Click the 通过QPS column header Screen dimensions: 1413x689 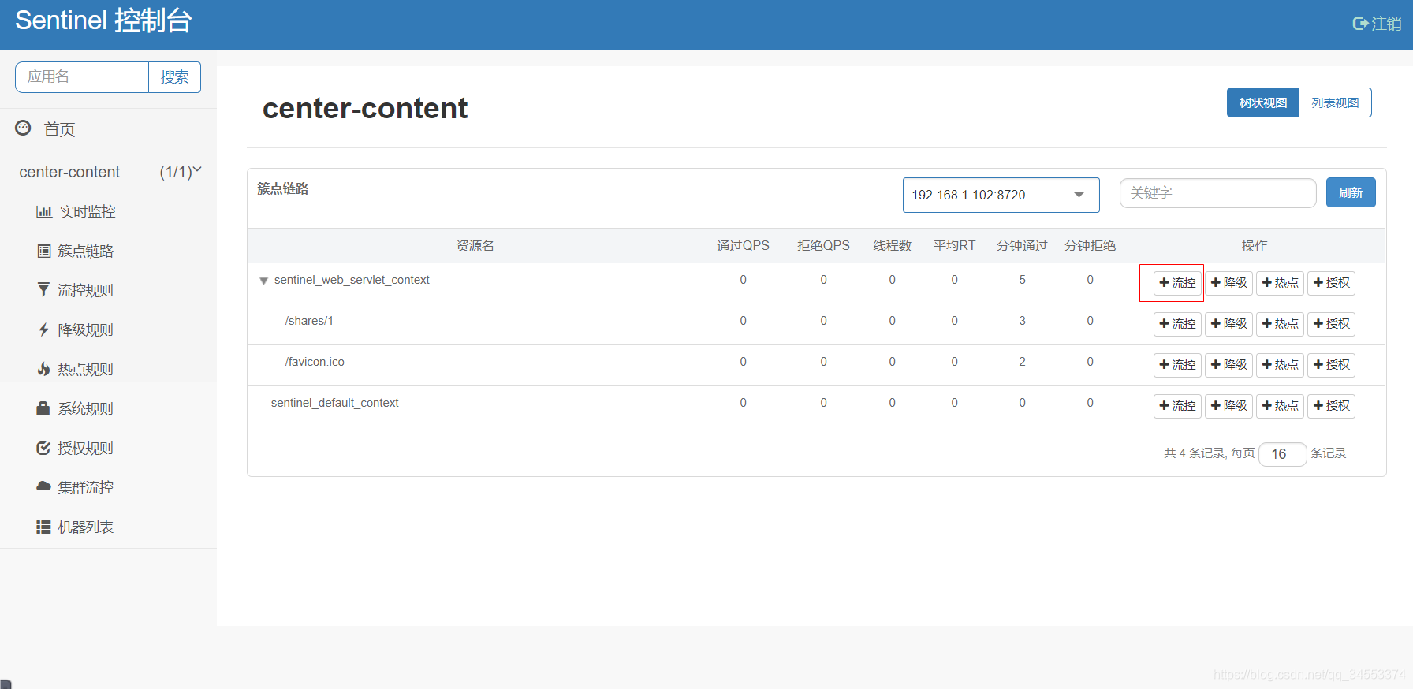[743, 246]
